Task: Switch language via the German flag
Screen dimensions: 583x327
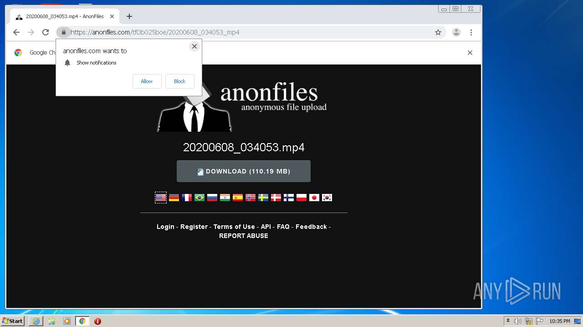Action: pyautogui.click(x=174, y=198)
